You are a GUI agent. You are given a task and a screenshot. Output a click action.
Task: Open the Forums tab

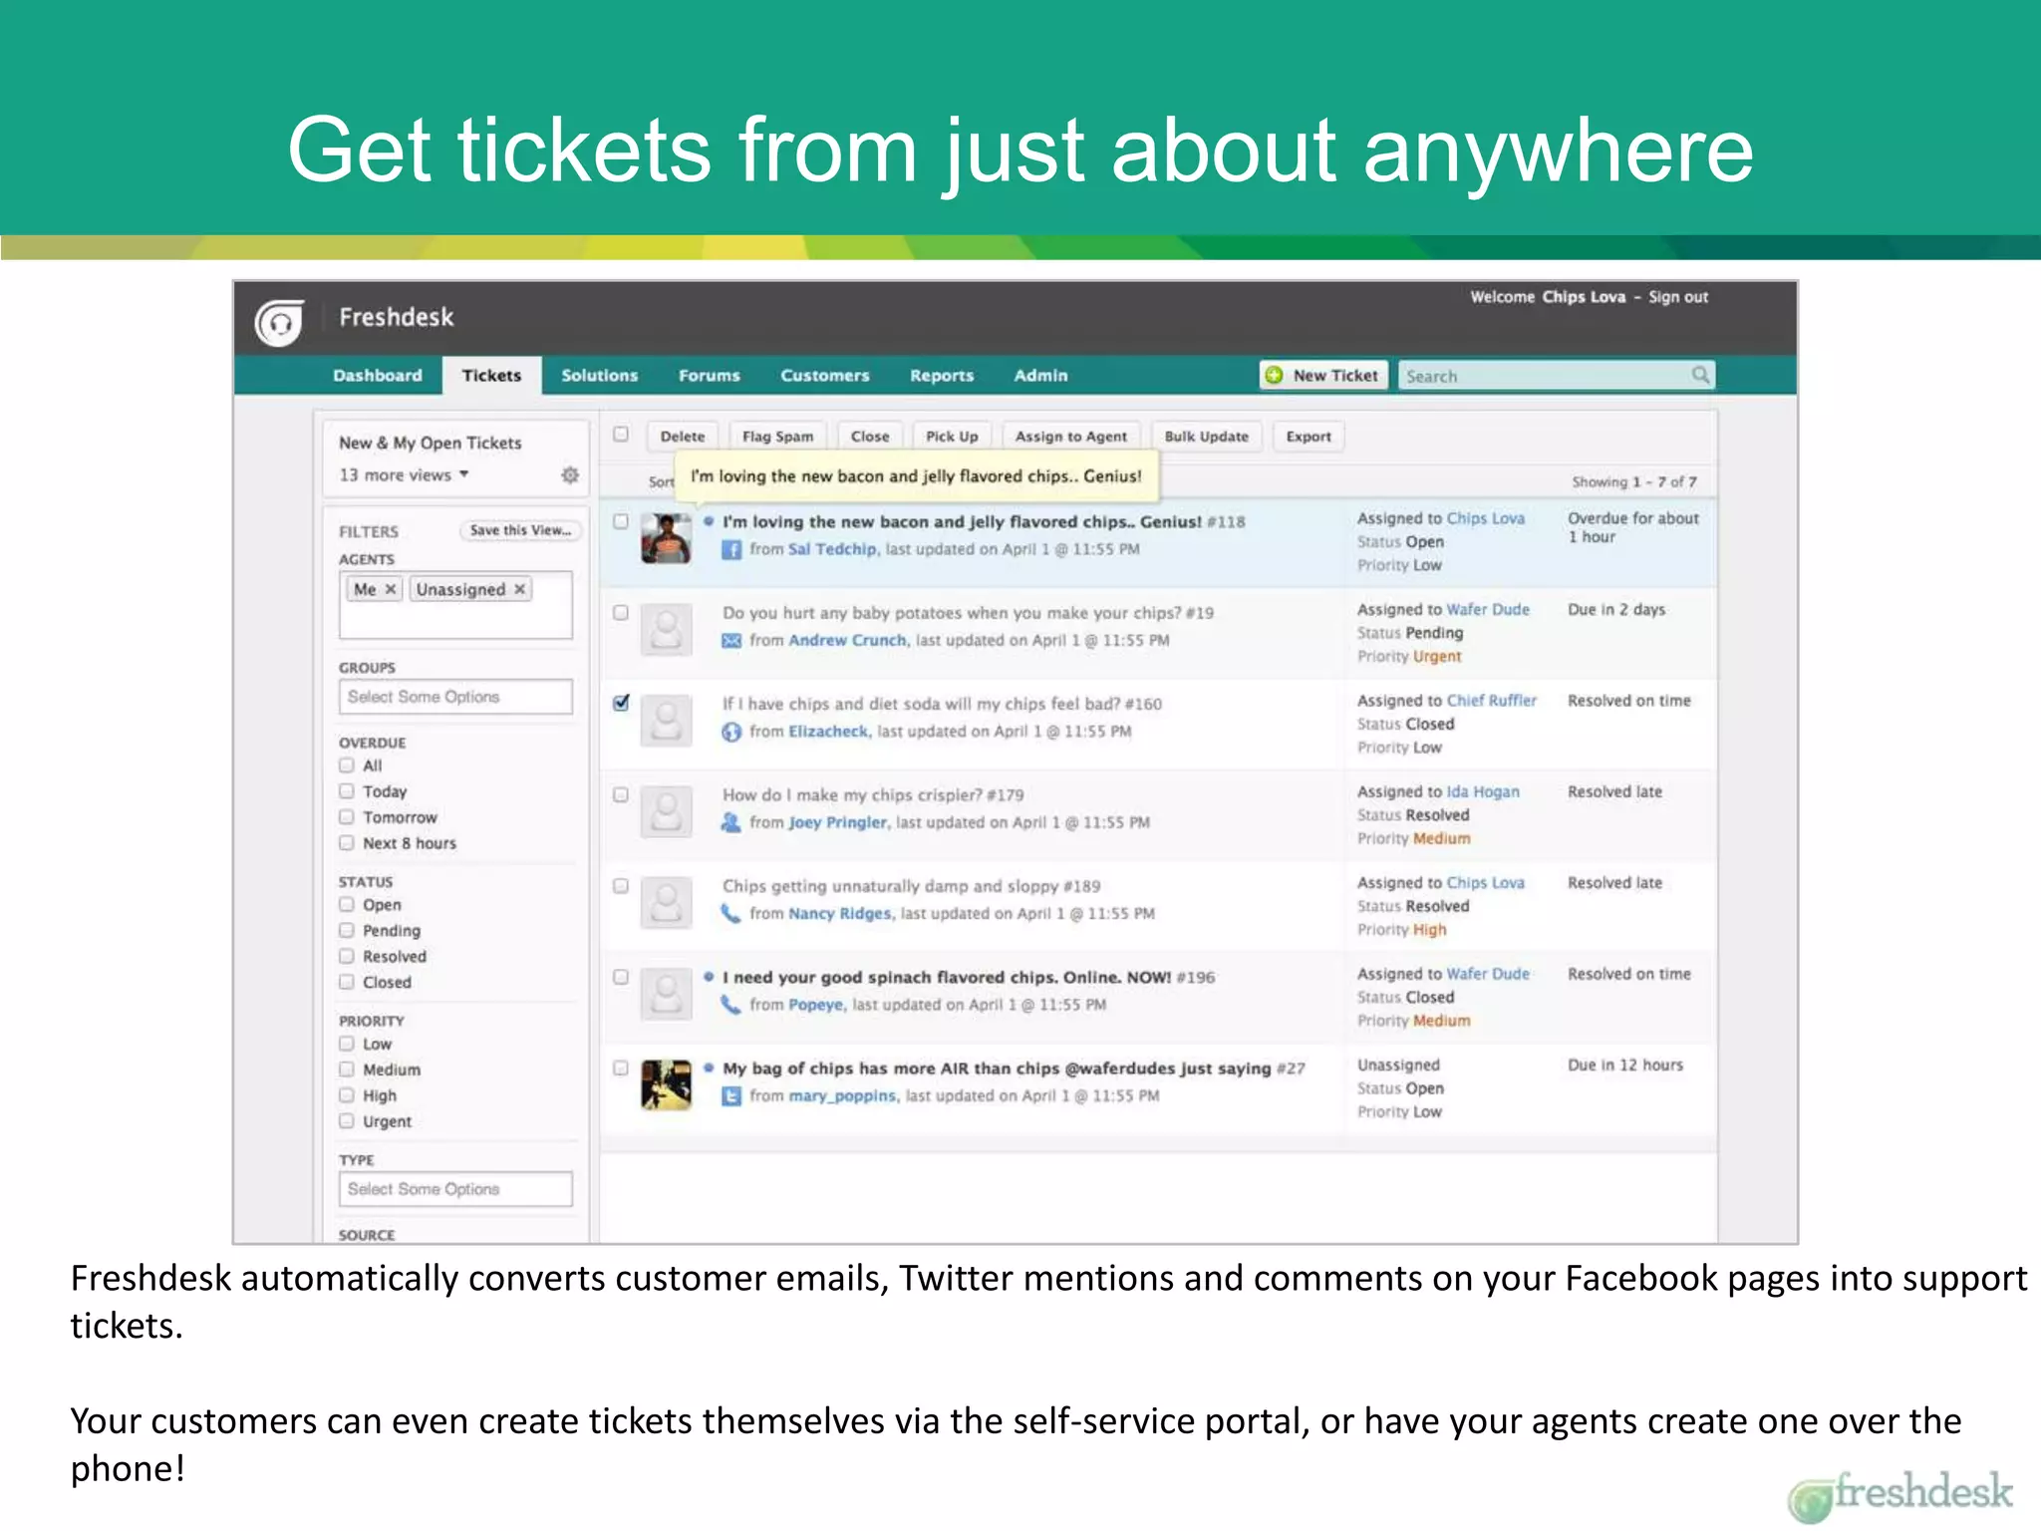point(710,376)
